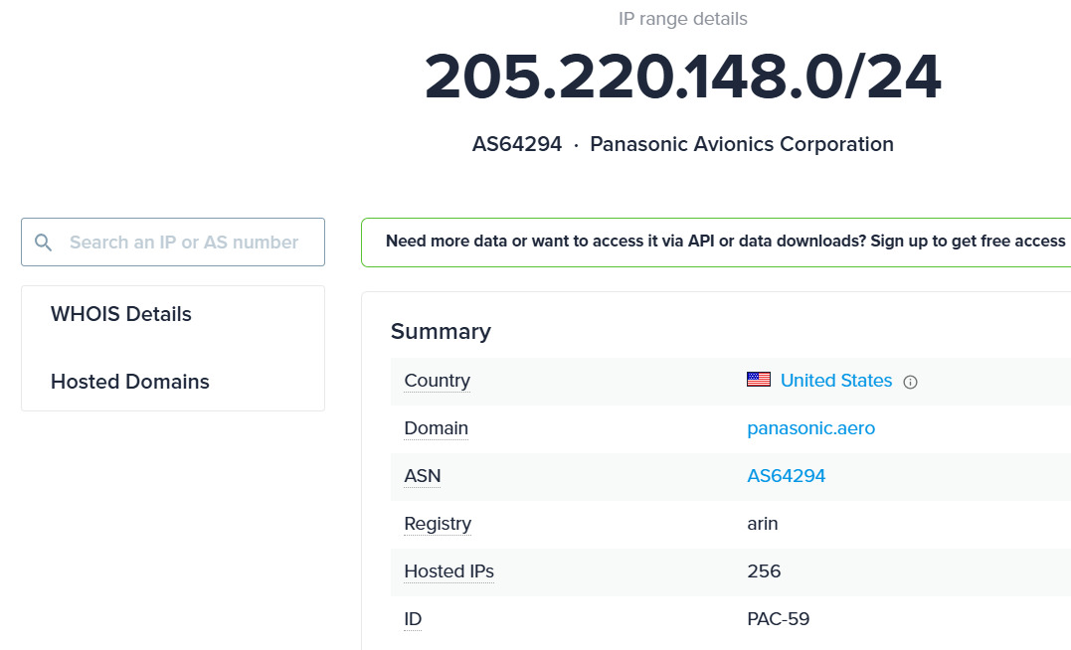Click the info icon beside United States
The width and height of the screenshot is (1071, 650).
coord(910,382)
